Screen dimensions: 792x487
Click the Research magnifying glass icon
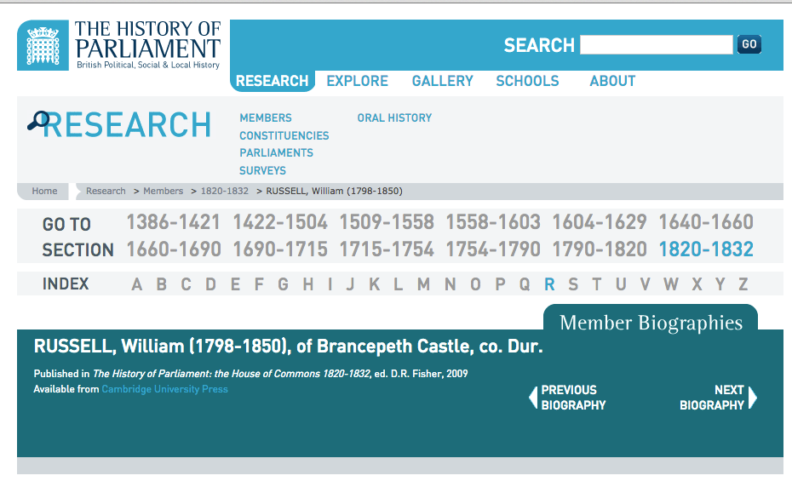coord(37,121)
